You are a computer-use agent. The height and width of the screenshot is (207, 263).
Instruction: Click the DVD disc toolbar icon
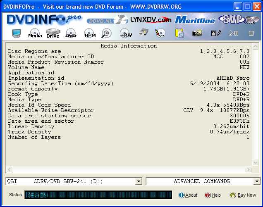click(x=71, y=33)
